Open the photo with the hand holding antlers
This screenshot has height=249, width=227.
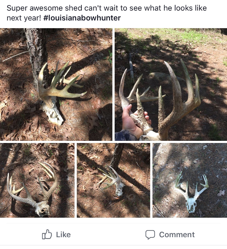pos(171,84)
